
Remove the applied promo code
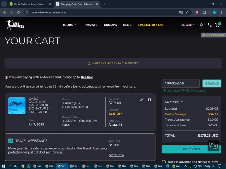pos(212,83)
